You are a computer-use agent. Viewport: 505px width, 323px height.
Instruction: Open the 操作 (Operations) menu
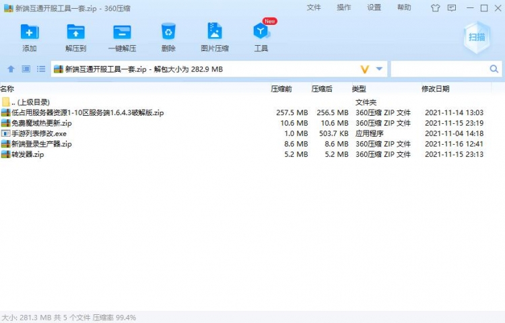coord(344,7)
